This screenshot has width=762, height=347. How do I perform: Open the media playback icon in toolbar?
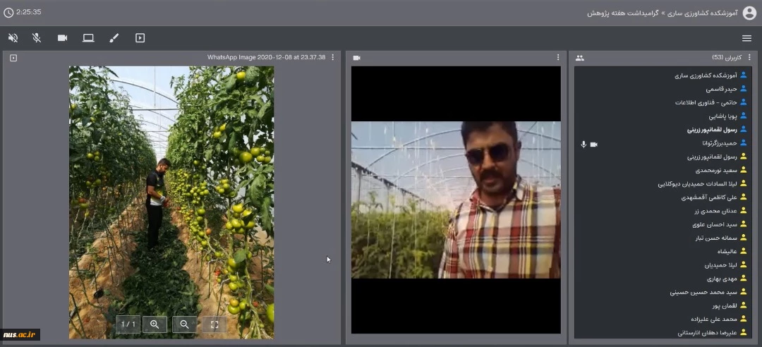[140, 38]
